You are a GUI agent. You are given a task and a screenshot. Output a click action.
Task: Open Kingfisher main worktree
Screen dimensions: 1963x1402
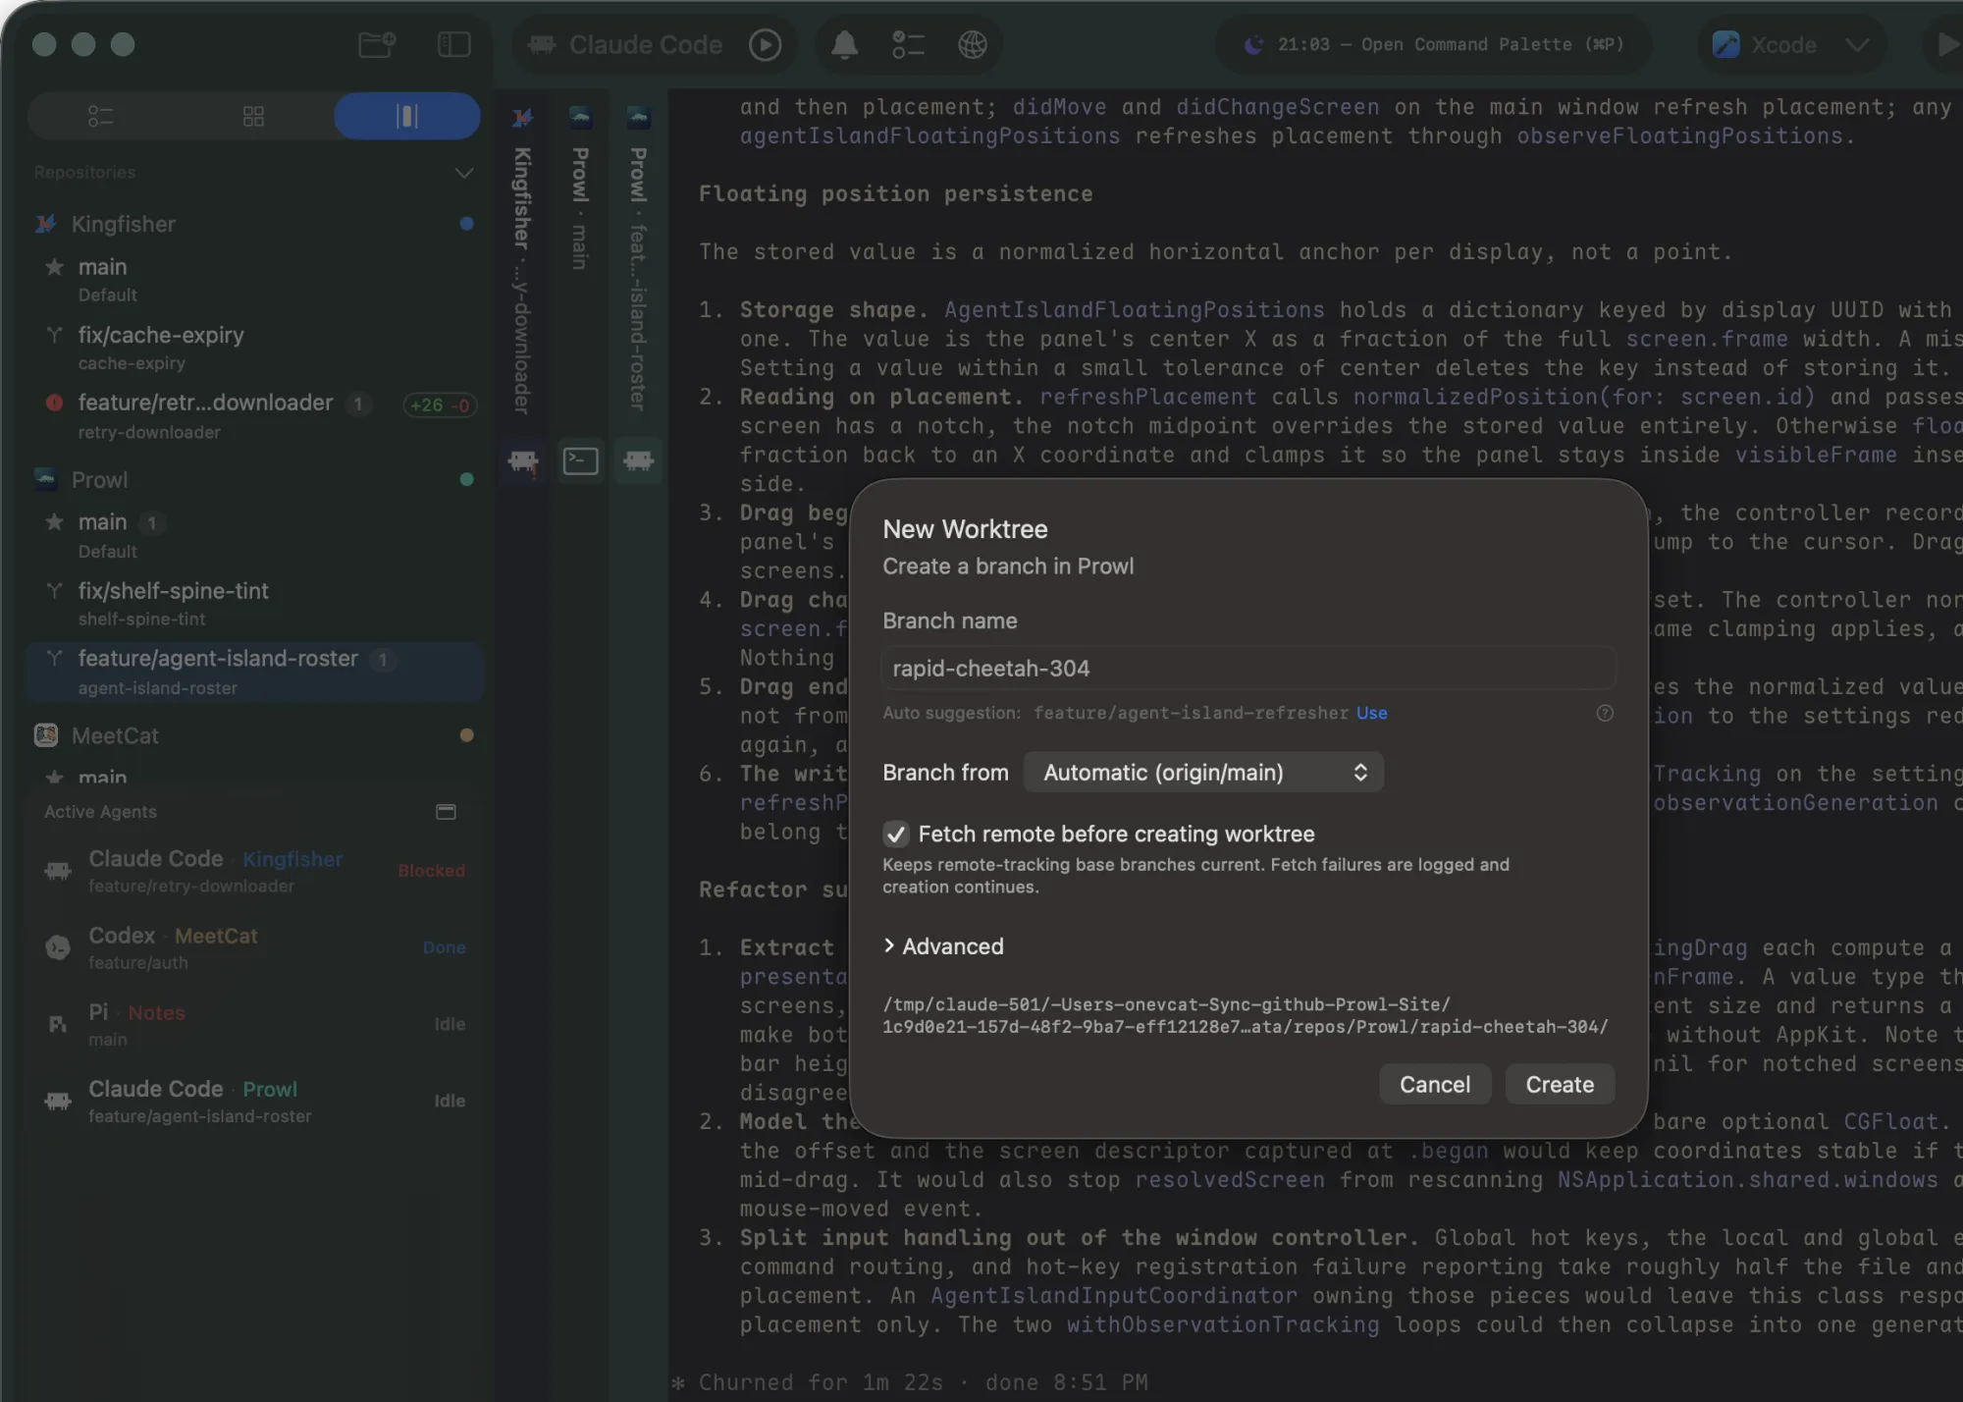255,279
